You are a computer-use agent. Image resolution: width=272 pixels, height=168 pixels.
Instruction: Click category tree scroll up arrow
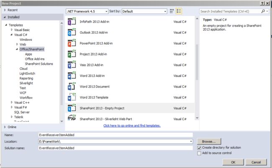pos(62,23)
